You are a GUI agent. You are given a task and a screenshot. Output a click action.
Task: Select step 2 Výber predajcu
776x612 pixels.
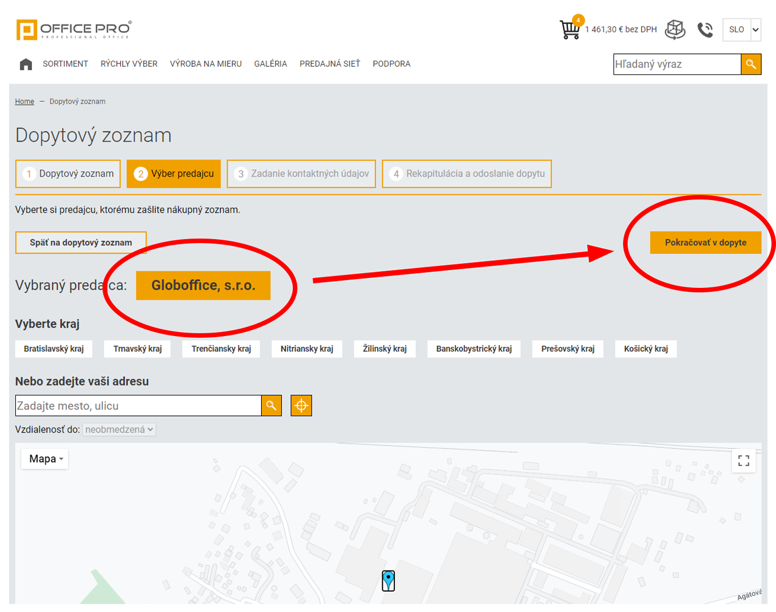(174, 174)
